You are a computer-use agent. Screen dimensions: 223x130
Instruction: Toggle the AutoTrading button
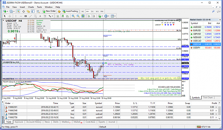tap(70, 11)
